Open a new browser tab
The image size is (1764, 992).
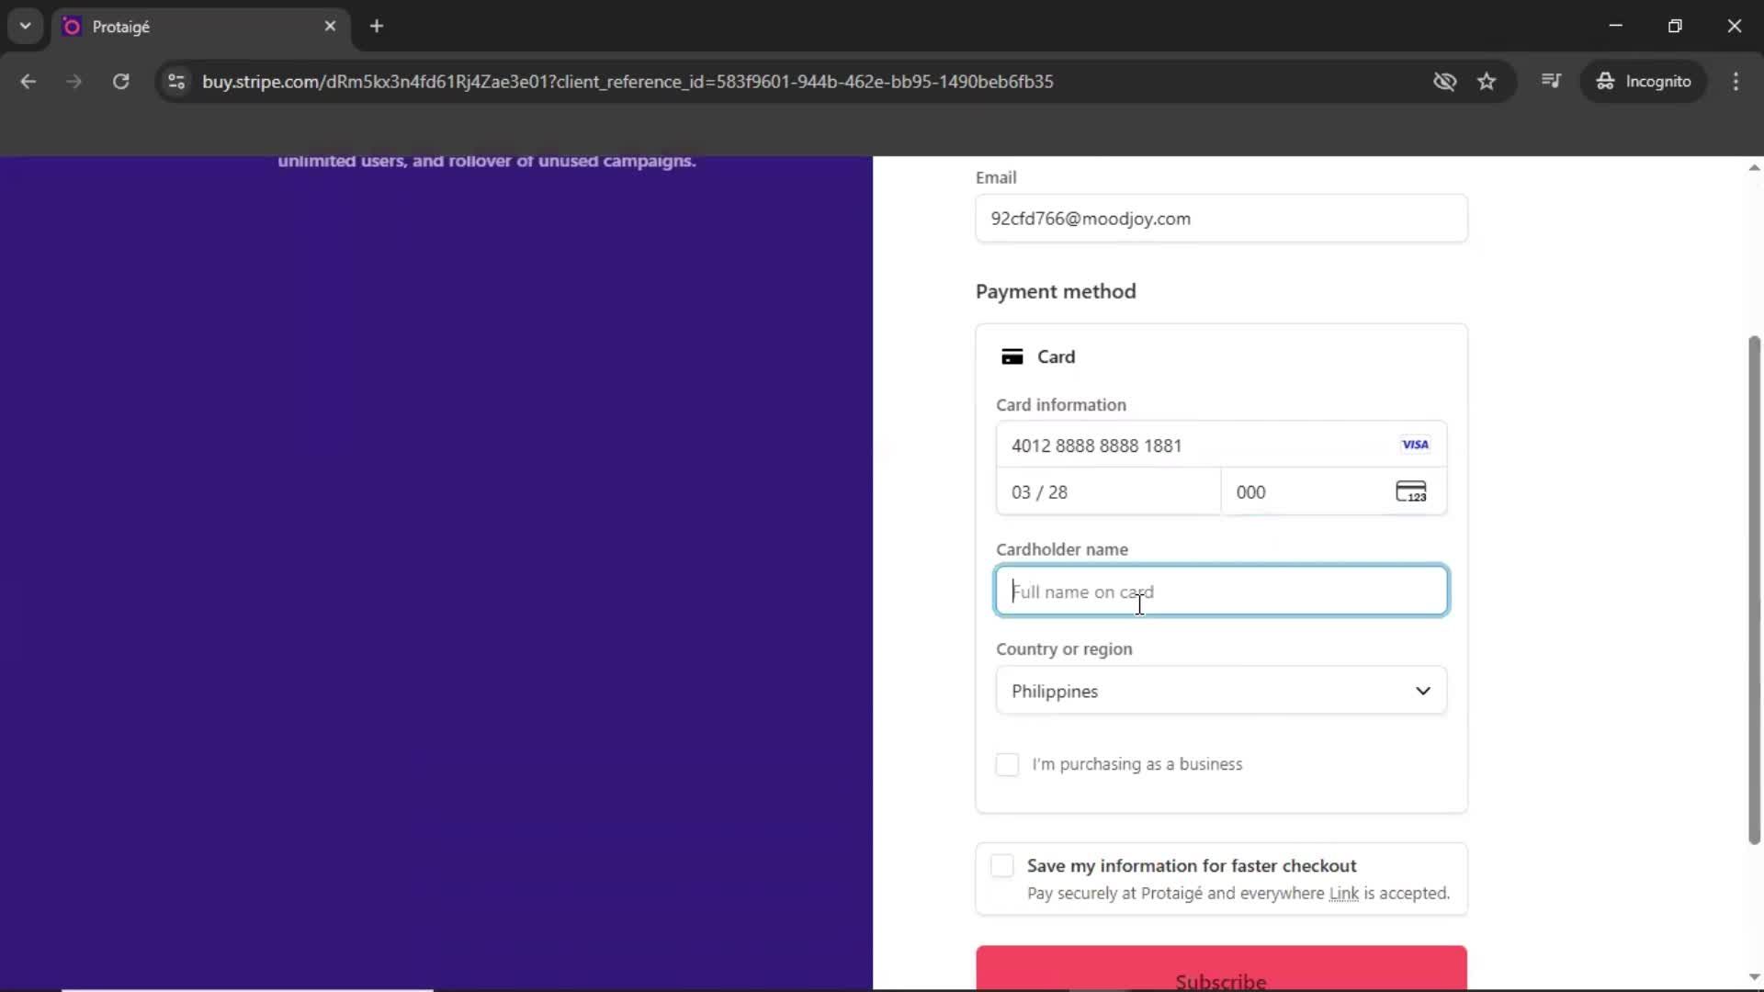377,26
